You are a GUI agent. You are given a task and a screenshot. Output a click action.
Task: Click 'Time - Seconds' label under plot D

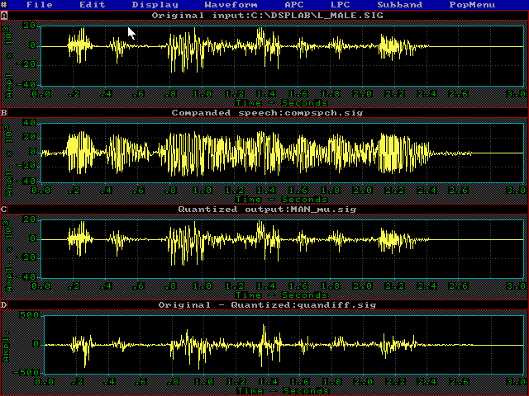point(283,390)
